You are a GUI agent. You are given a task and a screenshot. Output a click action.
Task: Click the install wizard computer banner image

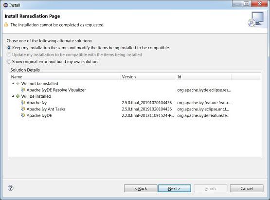point(256,19)
